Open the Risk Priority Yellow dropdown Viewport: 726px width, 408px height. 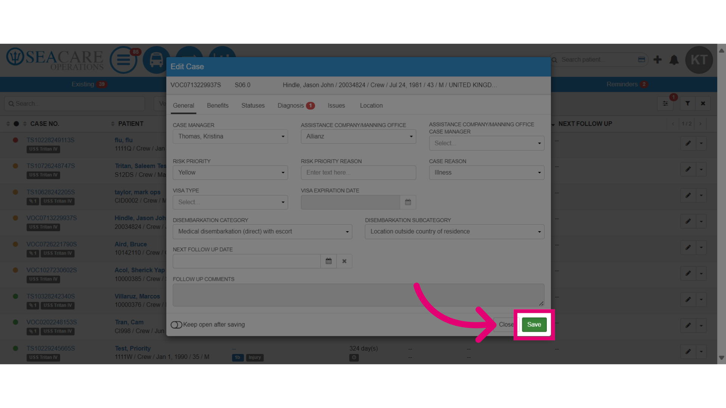point(230,173)
